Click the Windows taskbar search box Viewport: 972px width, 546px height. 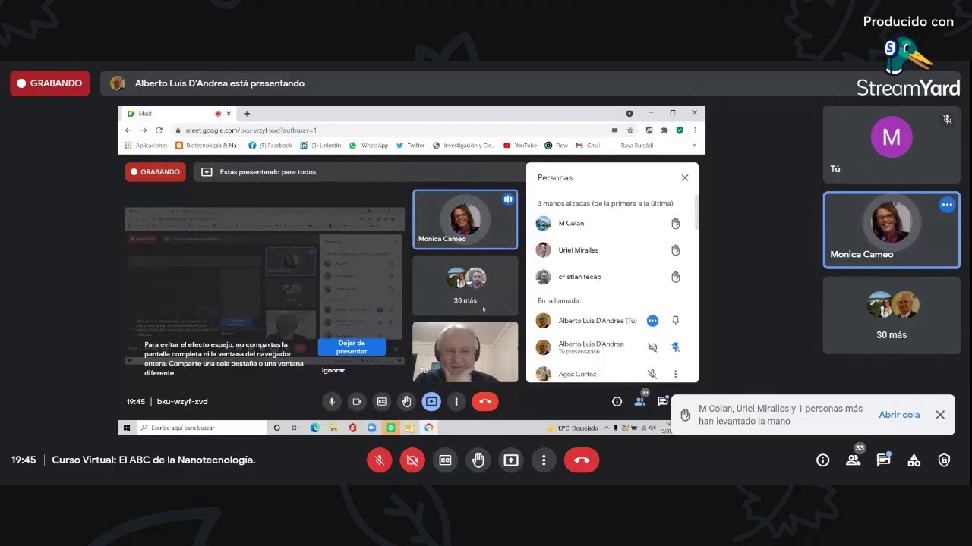tap(202, 428)
